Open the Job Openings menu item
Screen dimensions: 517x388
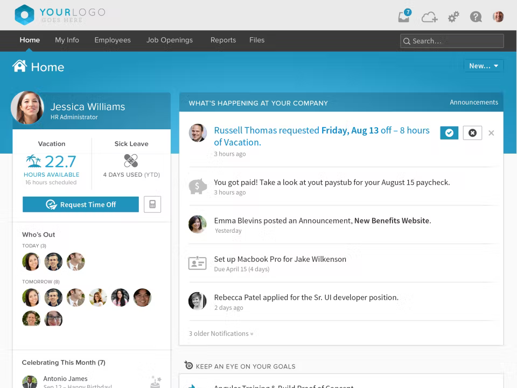point(170,40)
